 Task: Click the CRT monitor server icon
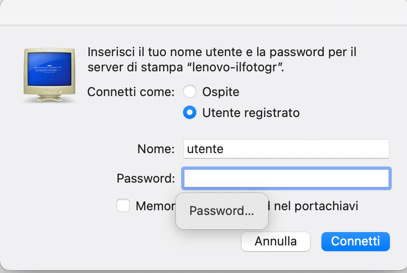coord(49,74)
